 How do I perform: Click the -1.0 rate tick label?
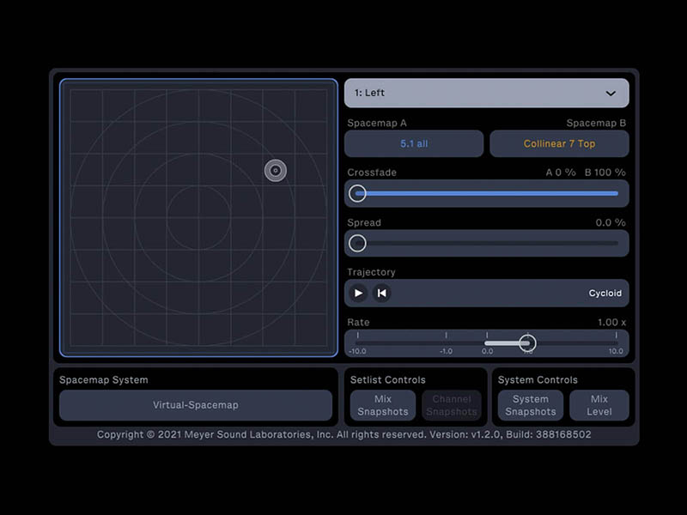(446, 351)
